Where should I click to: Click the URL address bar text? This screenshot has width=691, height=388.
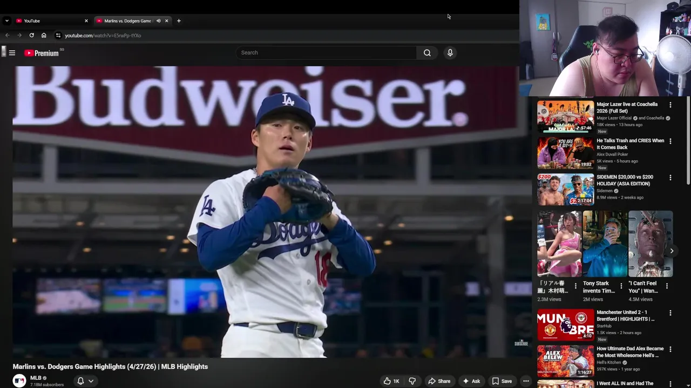pos(103,36)
